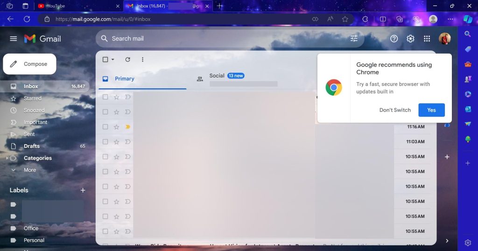Viewport: 478px width, 251px height.
Task: Switch to the Primary tab
Action: coord(142,78)
